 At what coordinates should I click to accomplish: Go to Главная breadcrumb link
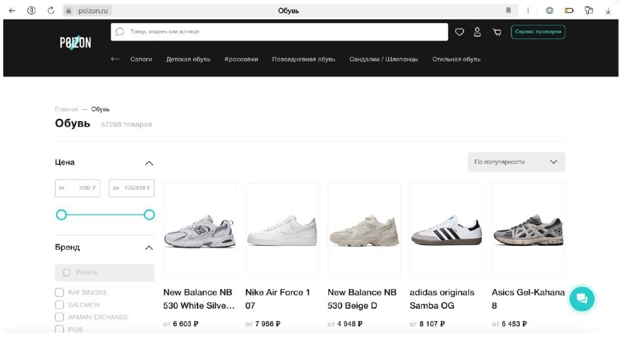pyautogui.click(x=67, y=109)
